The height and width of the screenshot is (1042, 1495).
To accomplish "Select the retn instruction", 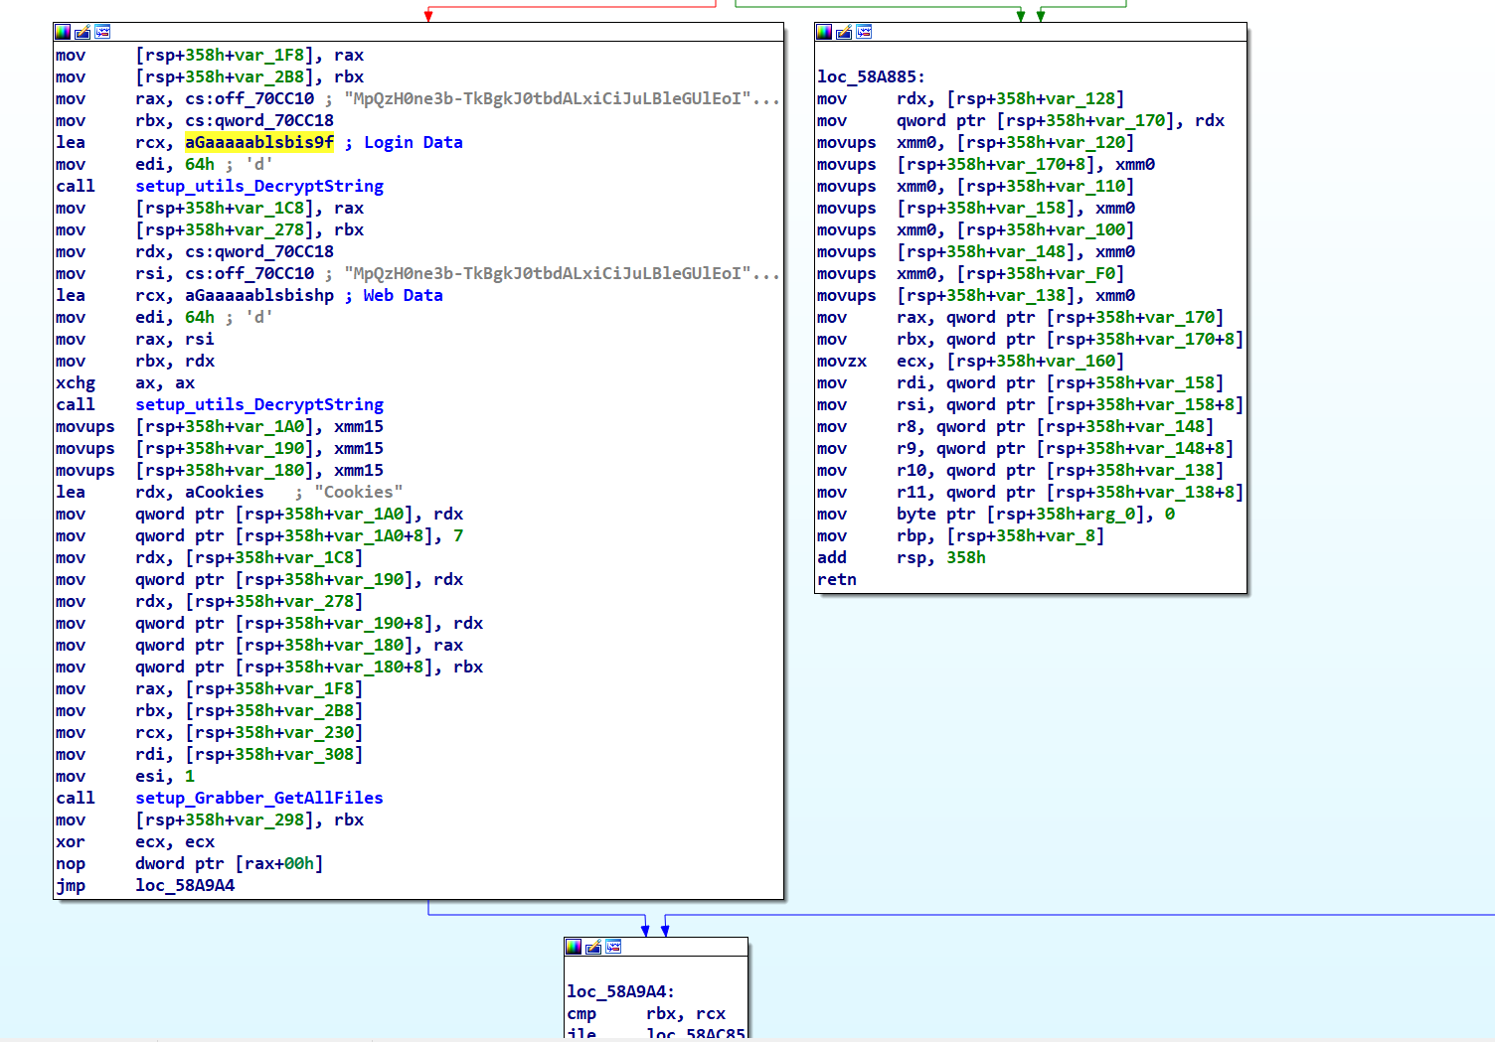I will click(x=836, y=579).
